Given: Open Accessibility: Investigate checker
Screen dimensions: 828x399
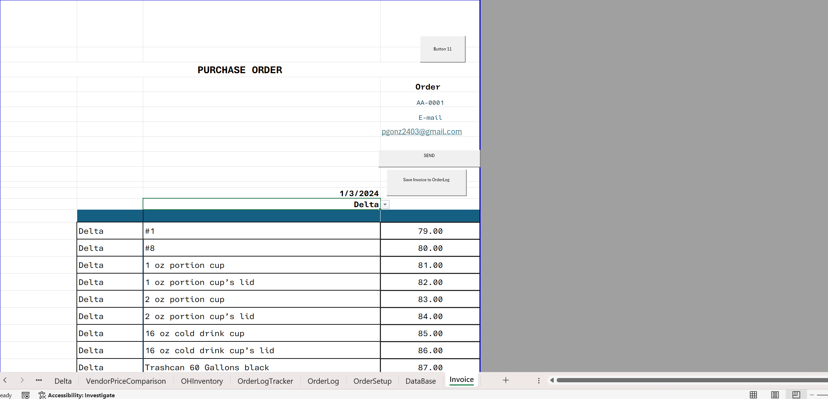Looking at the screenshot, I should (77, 395).
